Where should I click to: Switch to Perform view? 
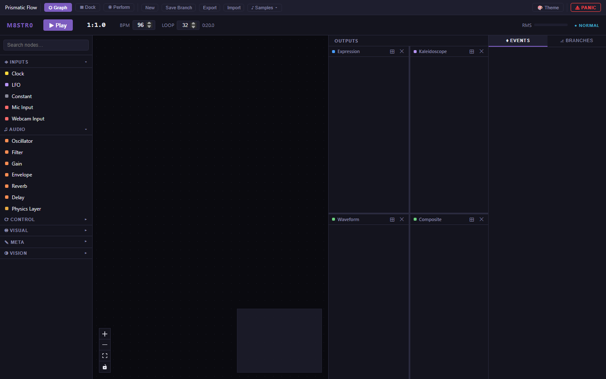(119, 8)
